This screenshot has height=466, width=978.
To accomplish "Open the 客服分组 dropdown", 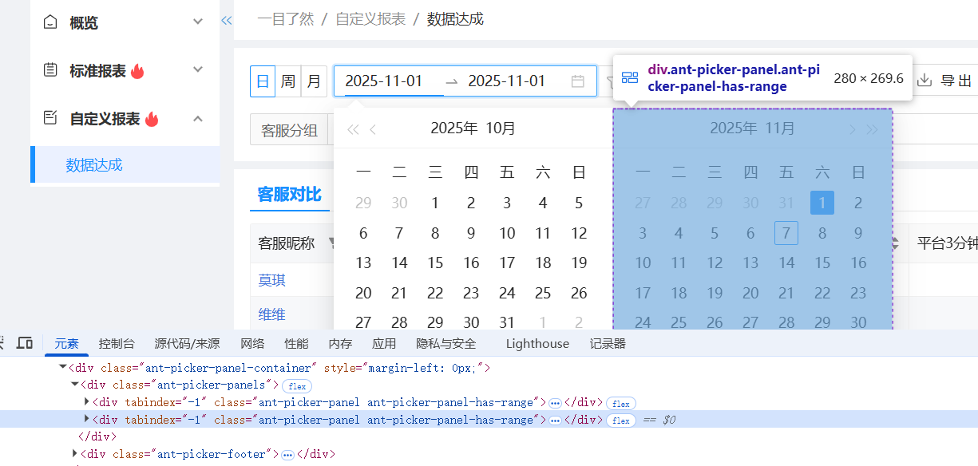I will pyautogui.click(x=289, y=131).
